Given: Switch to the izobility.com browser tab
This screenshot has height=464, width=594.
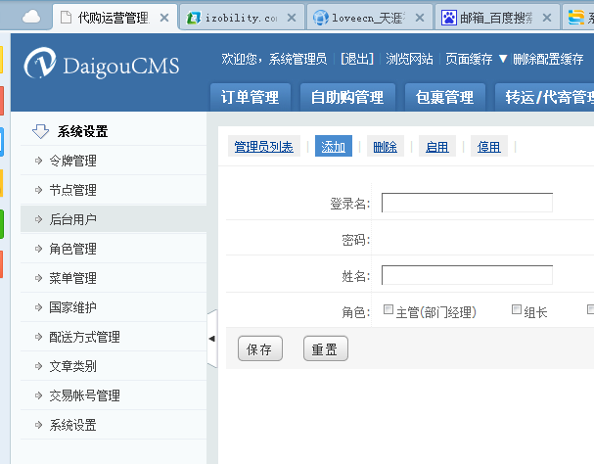Looking at the screenshot, I should click(242, 18).
